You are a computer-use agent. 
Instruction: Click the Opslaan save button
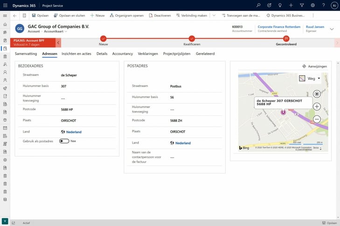(40, 15)
